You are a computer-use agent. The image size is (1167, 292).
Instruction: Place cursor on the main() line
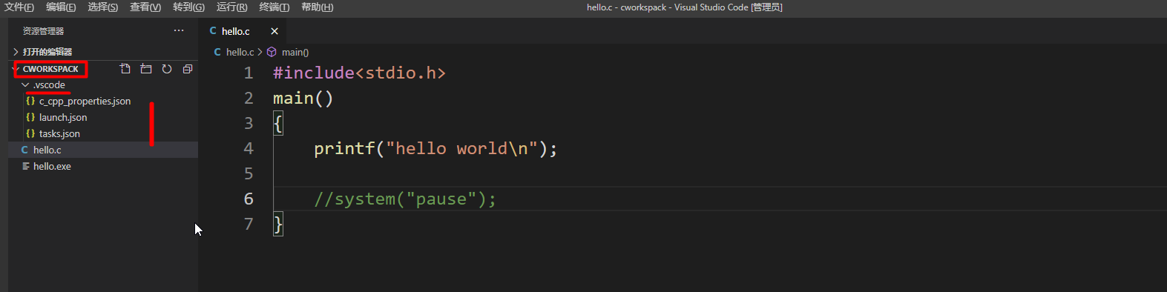click(x=303, y=98)
